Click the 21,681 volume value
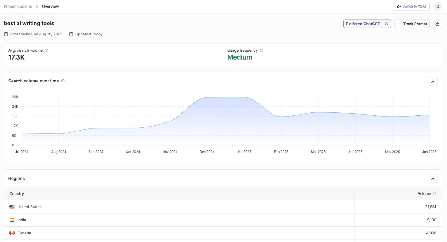Viewport: 447px width, 242px height. 431,207
